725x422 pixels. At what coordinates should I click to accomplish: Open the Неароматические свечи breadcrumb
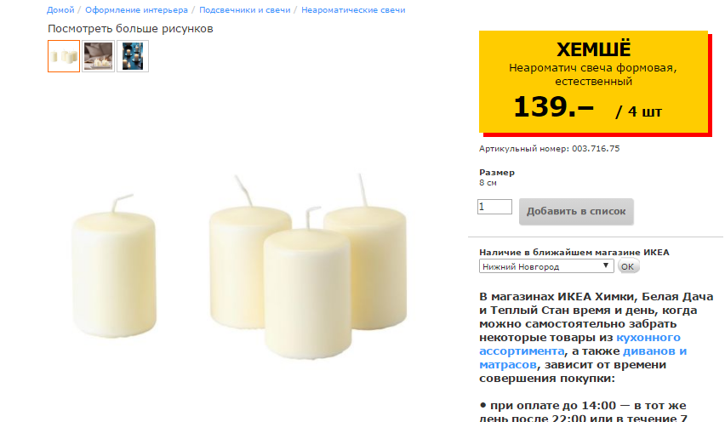(353, 9)
